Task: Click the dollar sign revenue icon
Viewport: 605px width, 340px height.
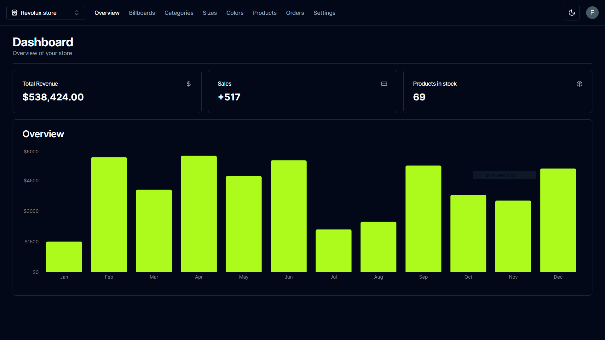Action: tap(189, 83)
